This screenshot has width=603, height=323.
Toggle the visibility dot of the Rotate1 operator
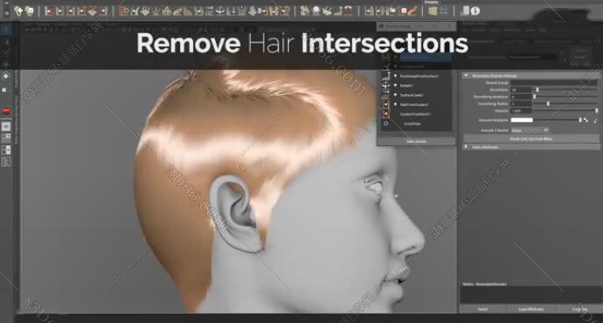395,85
